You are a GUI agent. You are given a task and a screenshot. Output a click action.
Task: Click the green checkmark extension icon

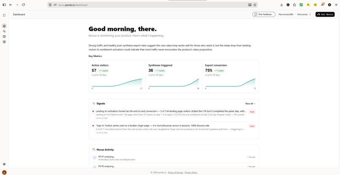click(x=301, y=5)
